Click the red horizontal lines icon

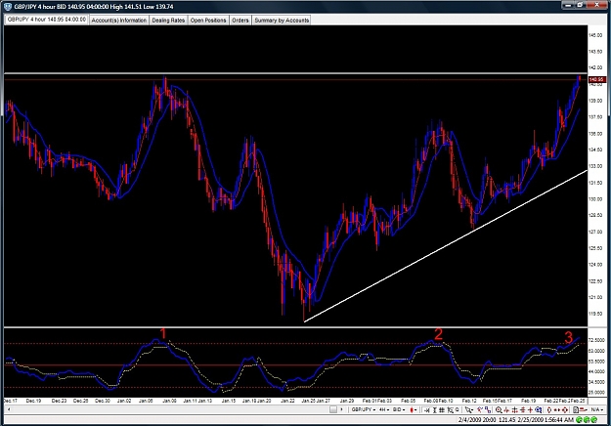[523, 409]
